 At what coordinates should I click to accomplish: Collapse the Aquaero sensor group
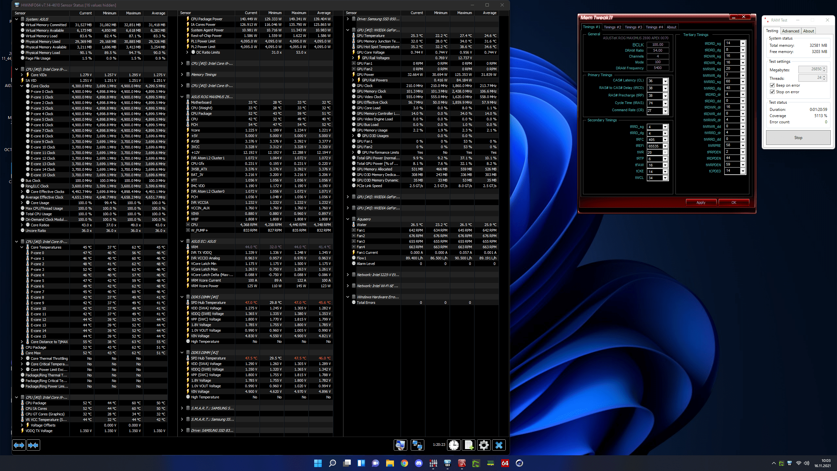click(x=348, y=219)
